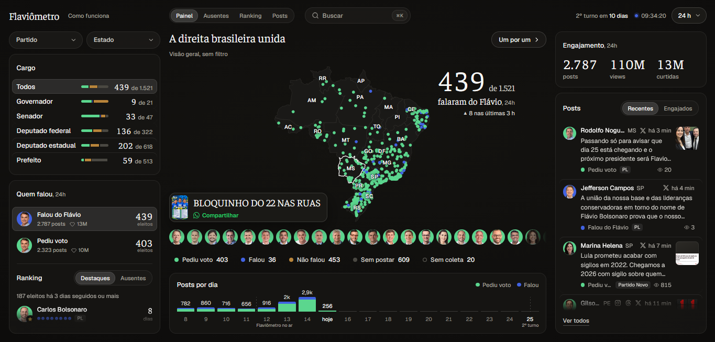
Task: Click Jefferson Campos's profile avatar
Action: click(570, 191)
